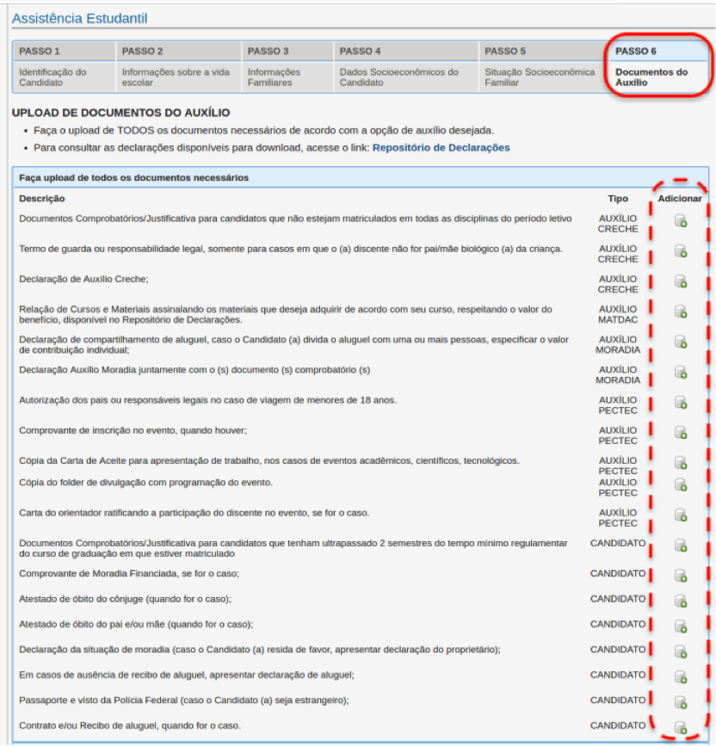
Task: Go to PASSO 1 Identificação do Candidato
Action: (x=65, y=66)
